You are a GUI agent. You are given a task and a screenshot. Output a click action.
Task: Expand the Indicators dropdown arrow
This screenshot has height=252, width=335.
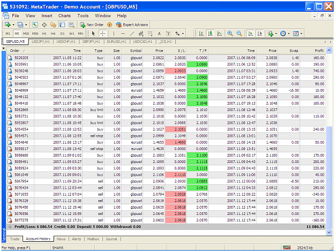click(276, 34)
